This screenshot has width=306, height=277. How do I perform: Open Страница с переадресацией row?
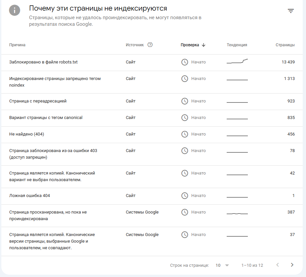(x=152, y=101)
